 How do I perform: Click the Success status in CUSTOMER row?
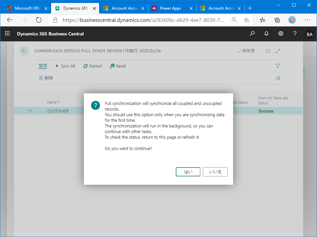pyautogui.click(x=266, y=111)
